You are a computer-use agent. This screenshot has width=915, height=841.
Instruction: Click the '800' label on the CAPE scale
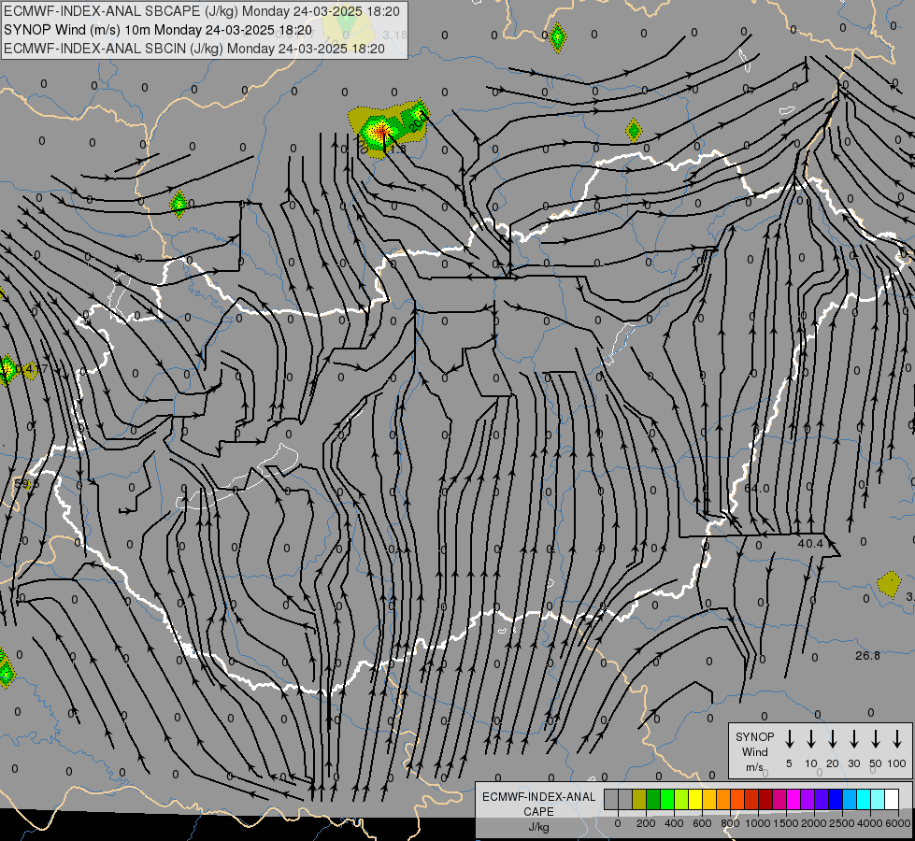pos(730,823)
